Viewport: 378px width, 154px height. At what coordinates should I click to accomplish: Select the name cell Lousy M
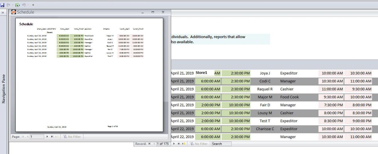point(265,113)
